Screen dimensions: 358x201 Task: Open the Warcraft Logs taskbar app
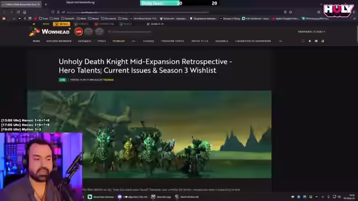[161, 197]
